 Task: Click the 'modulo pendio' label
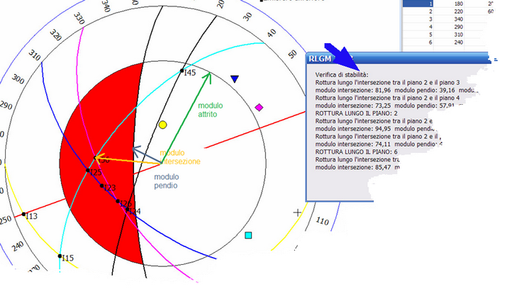pos(167,181)
